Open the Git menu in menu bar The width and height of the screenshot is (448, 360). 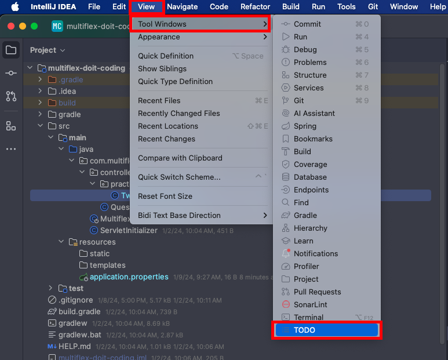[373, 6]
